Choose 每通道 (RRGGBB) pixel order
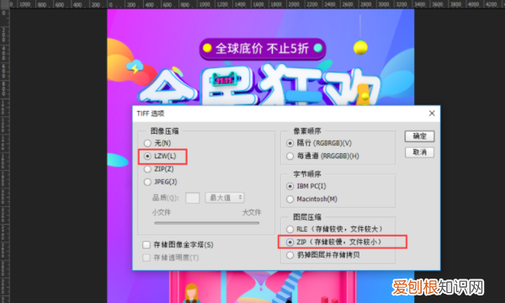The image size is (505, 303). pos(290,157)
